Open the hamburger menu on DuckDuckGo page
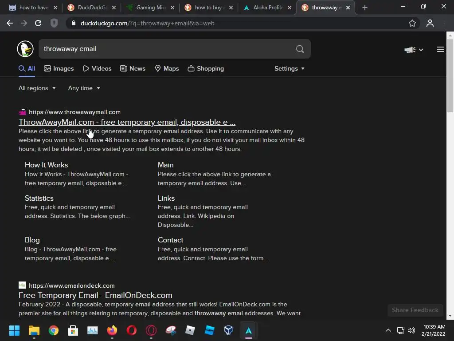454x341 pixels. coord(440,50)
